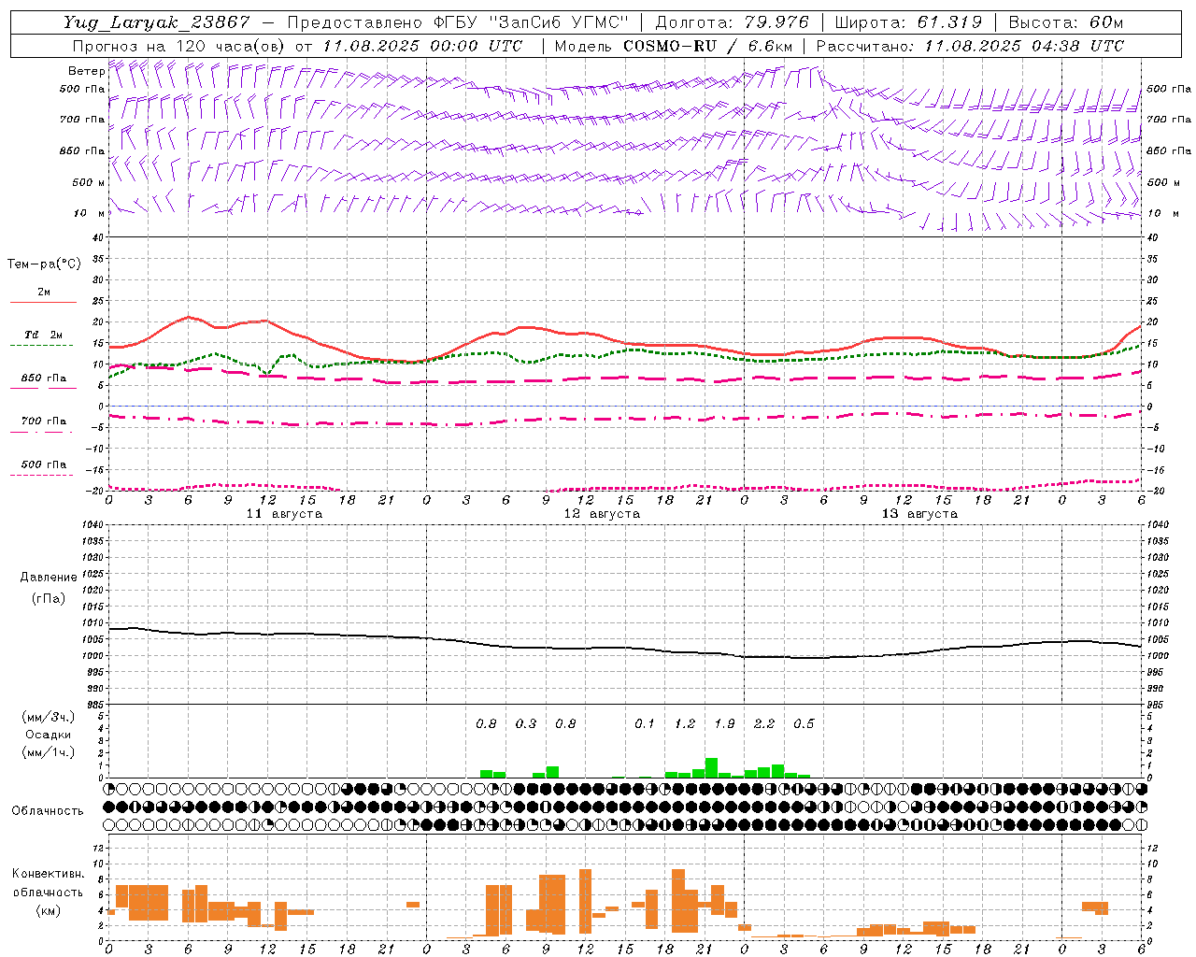Click the red line sample under the 2м legend
Viewport: 1196px width, 957px height.
[43, 302]
